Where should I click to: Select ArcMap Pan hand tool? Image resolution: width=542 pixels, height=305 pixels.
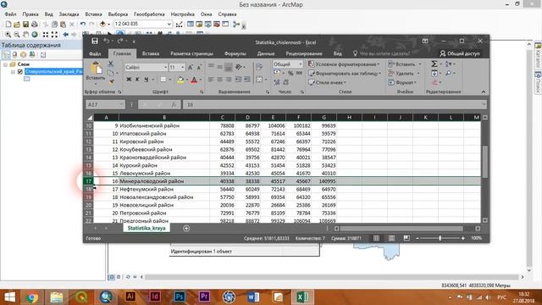[x=26, y=35]
